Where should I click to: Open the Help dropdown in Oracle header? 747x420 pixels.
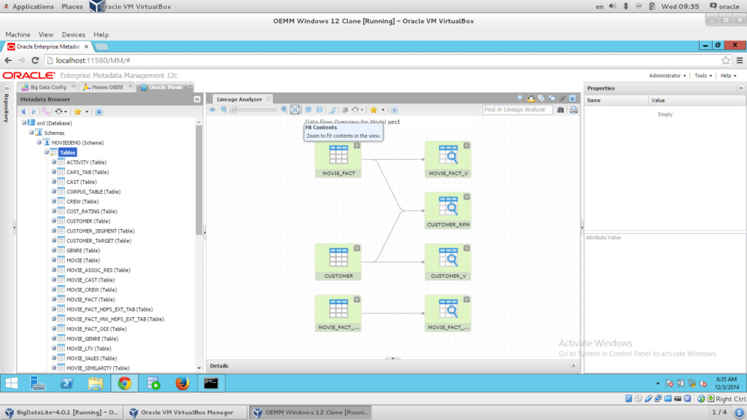(x=729, y=76)
